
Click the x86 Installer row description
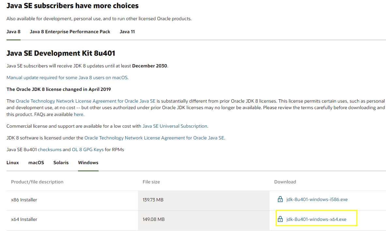[24, 200]
